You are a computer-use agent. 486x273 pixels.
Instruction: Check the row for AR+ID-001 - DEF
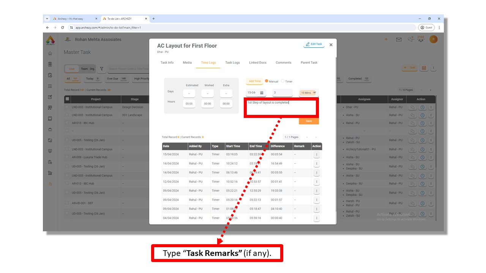(x=67, y=203)
